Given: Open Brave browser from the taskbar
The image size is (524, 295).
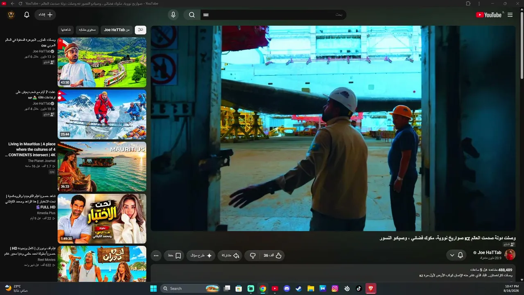Looking at the screenshot, I should click(371, 288).
